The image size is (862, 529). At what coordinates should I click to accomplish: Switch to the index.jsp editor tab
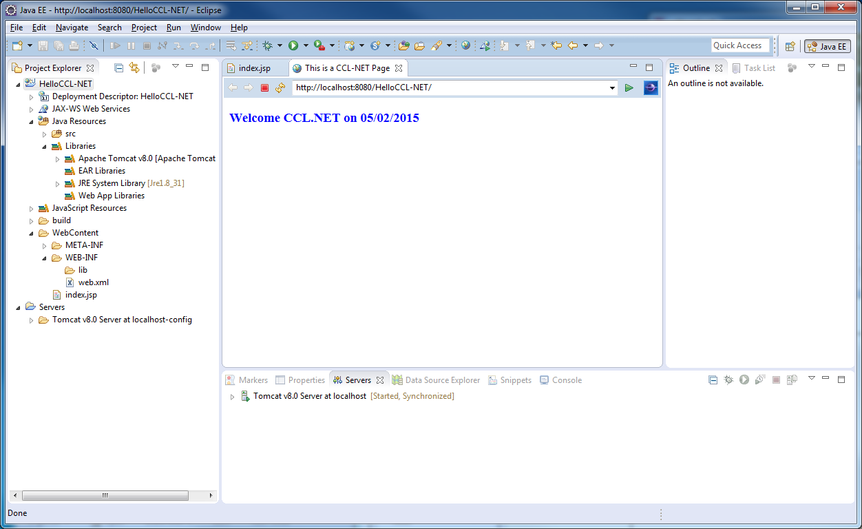[253, 68]
